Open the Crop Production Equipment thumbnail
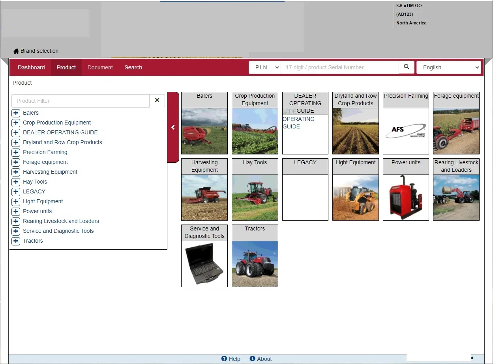The image size is (493, 364). (x=255, y=131)
